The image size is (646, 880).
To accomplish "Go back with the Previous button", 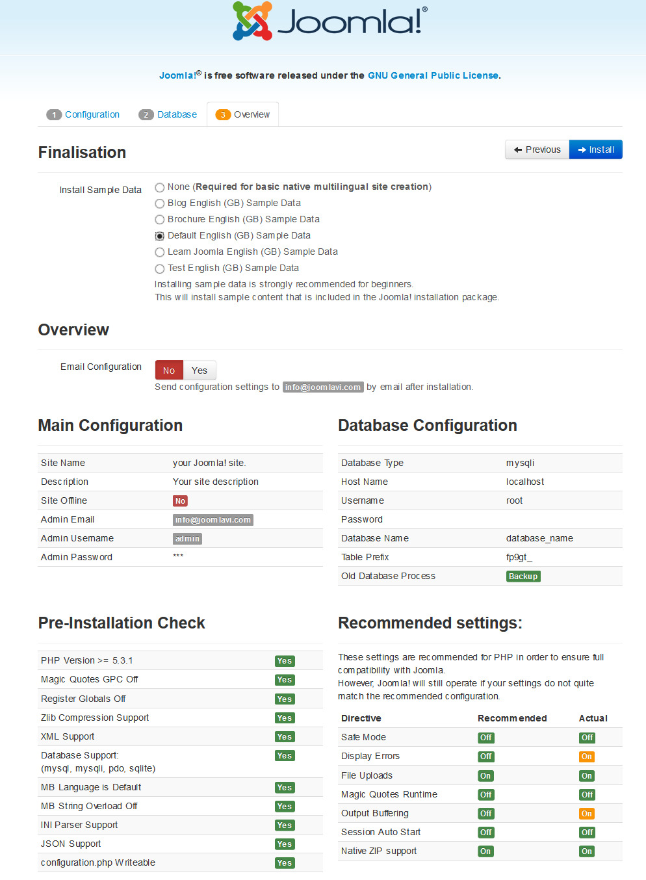I will pos(537,149).
